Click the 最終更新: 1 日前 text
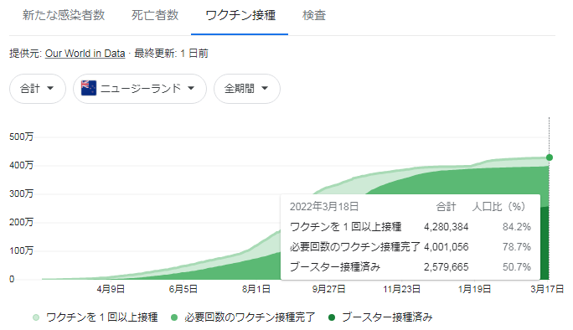The height and width of the screenshot is (330, 573). coord(171,54)
